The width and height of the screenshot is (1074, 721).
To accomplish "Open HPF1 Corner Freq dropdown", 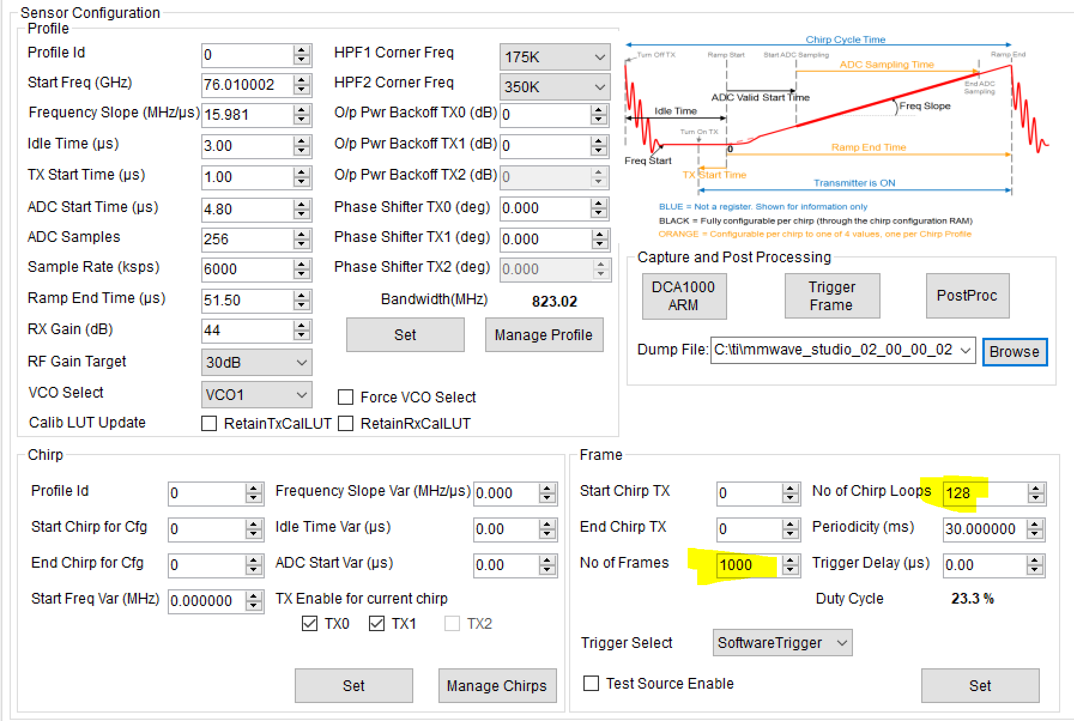I will point(555,57).
